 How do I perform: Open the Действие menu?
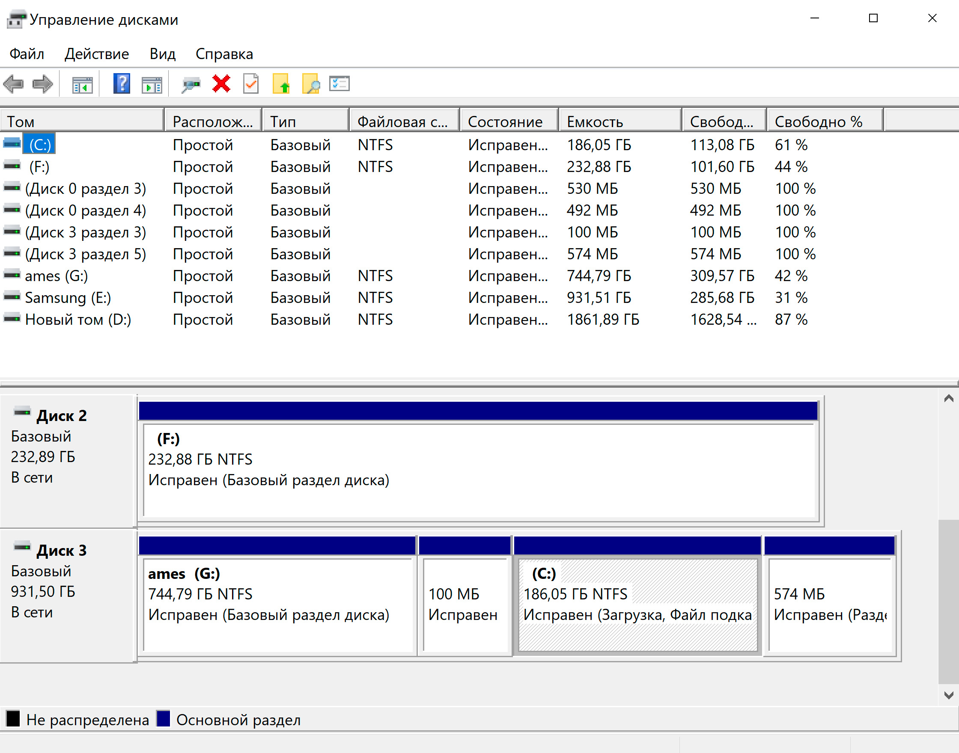pos(97,54)
